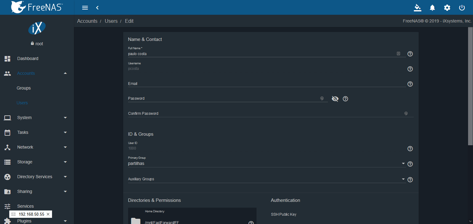Click the Network sidebar menu label
Image resolution: width=473 pixels, height=224 pixels.
click(x=25, y=147)
